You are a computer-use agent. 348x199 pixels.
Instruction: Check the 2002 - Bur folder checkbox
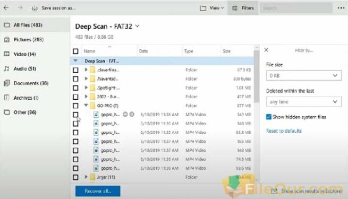pos(75,97)
